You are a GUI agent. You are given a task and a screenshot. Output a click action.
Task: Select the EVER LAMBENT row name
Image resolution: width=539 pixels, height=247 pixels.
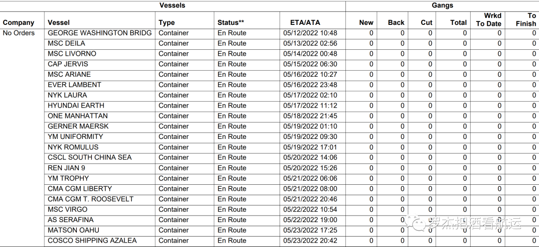[x=74, y=85]
